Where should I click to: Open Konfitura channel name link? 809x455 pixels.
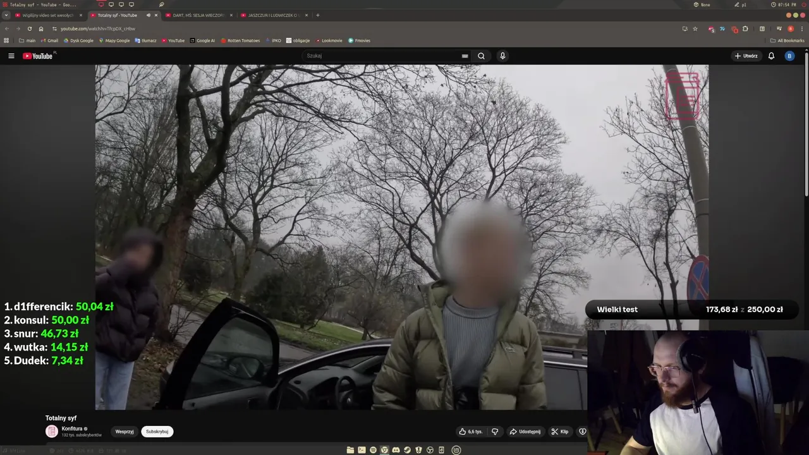(x=73, y=428)
